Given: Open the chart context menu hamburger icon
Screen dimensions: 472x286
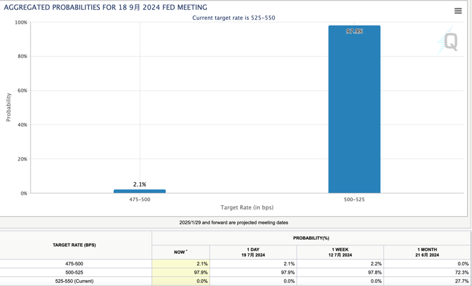Looking at the screenshot, I should (x=458, y=11).
